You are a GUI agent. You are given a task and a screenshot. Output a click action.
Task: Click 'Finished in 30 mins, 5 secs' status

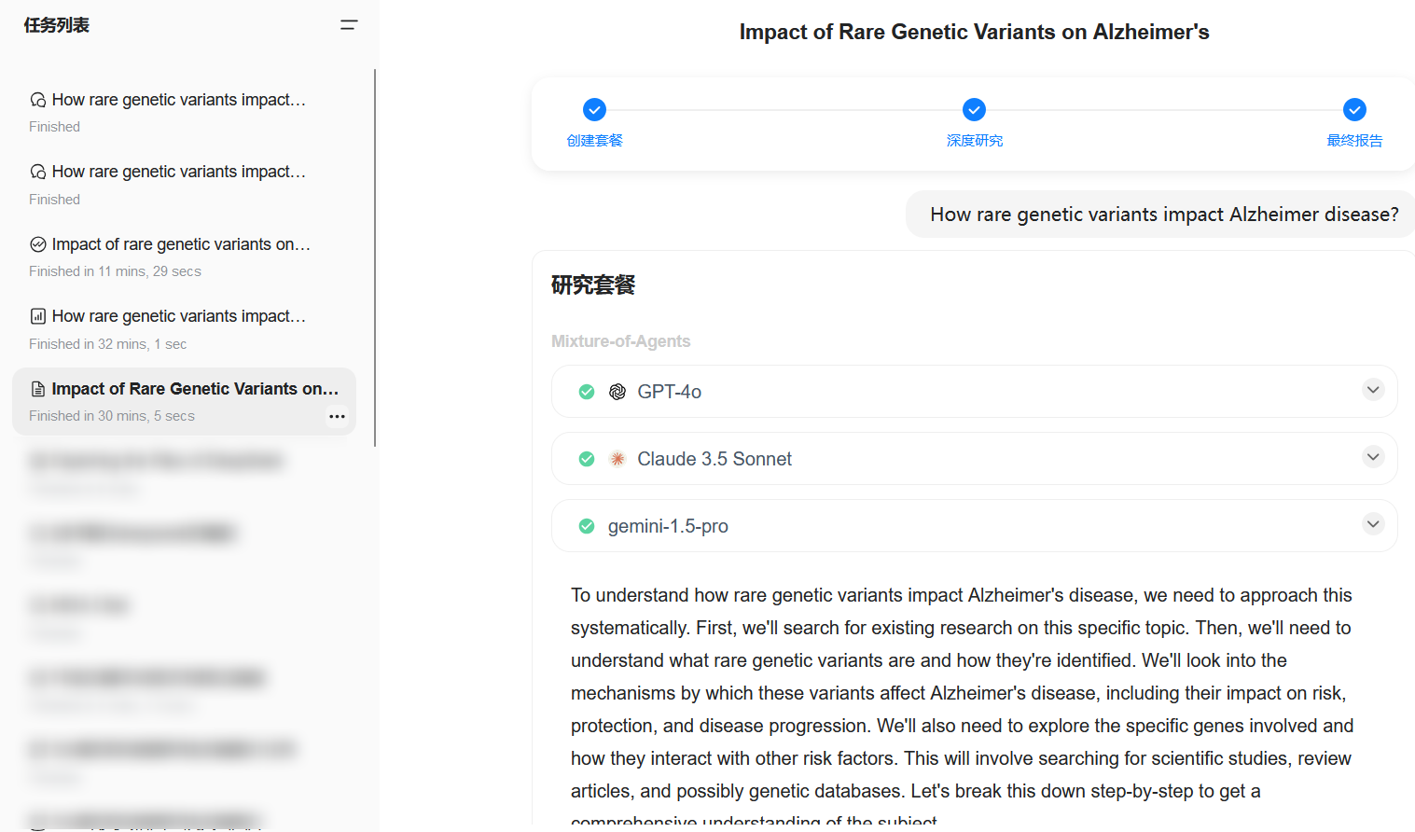[112, 416]
